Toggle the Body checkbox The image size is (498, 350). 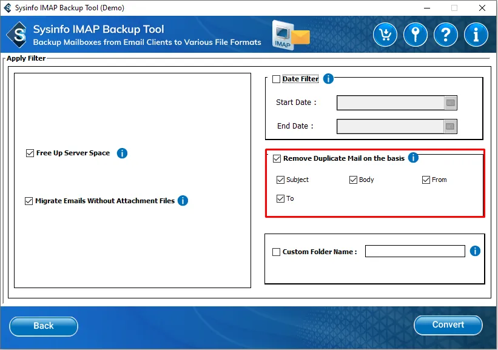[x=353, y=180]
